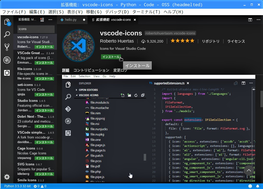The width and height of the screenshot is (263, 189).
Task: Click file.pdf in the preview image
Action: coord(95,166)
